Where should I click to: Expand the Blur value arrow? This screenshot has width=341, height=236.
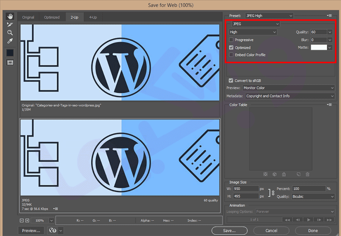[330, 40]
